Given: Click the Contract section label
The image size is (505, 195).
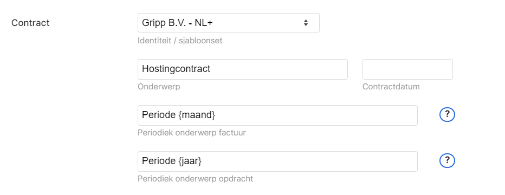Looking at the screenshot, I should click(x=30, y=23).
